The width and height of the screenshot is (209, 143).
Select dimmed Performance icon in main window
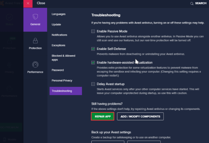tap(9, 89)
